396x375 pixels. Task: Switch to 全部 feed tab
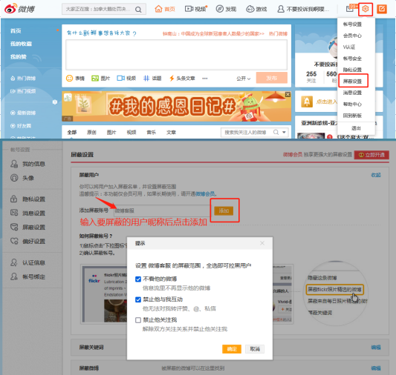click(72, 133)
